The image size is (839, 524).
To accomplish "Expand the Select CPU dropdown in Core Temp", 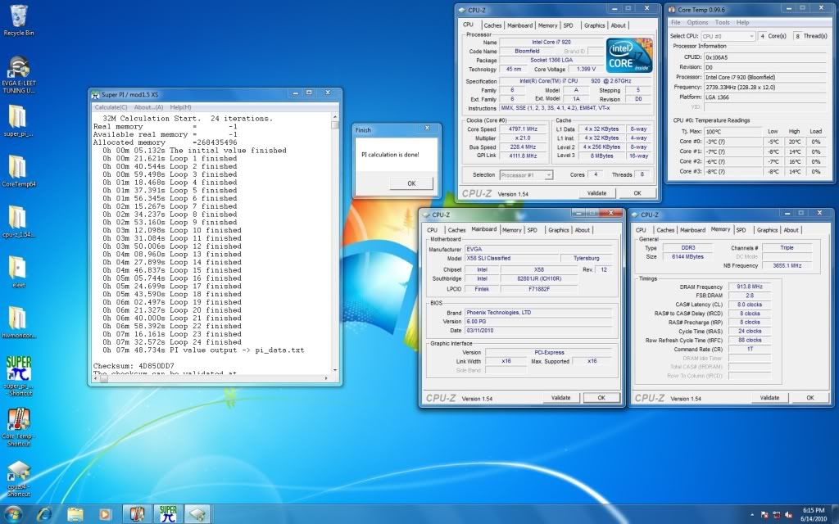I will [728, 36].
